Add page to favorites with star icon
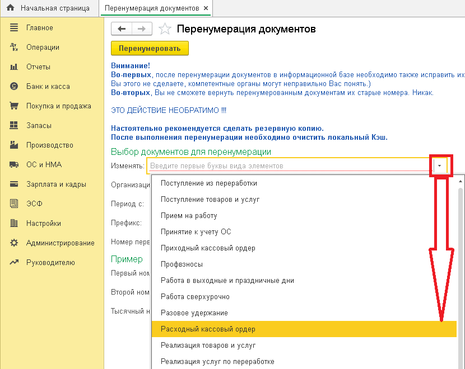The width and height of the screenshot is (465, 369). [165, 29]
